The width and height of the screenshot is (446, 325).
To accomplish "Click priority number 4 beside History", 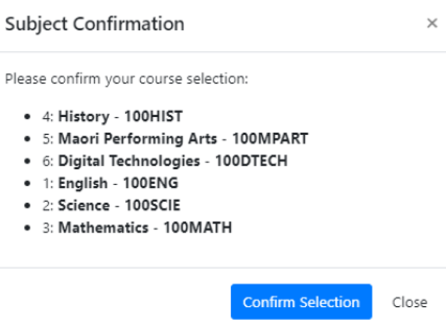I will 47,117.
